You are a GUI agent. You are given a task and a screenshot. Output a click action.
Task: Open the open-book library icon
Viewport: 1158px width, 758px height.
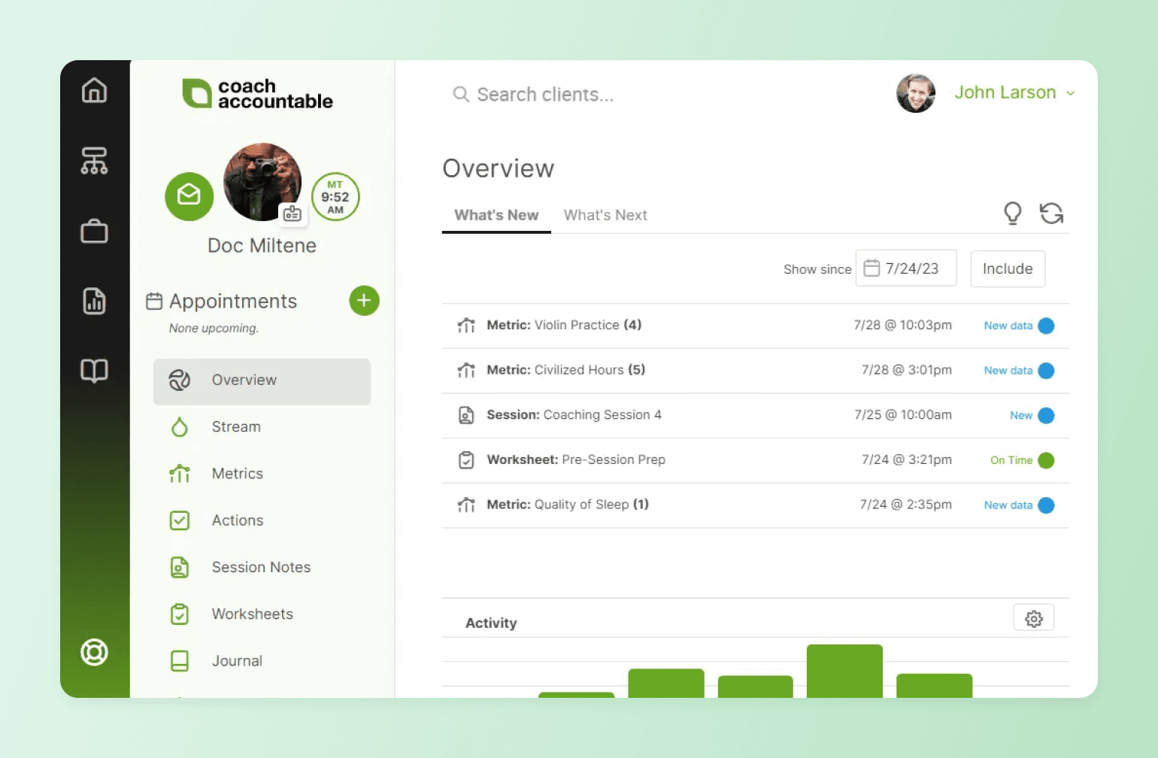[94, 370]
